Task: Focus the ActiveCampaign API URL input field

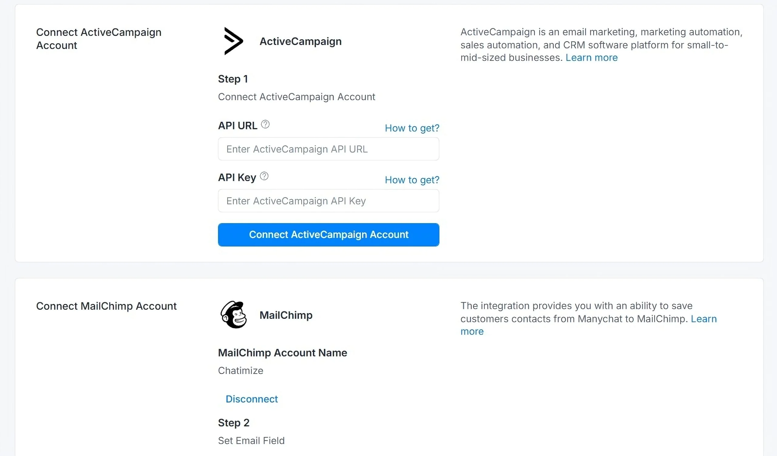Action: pos(328,149)
